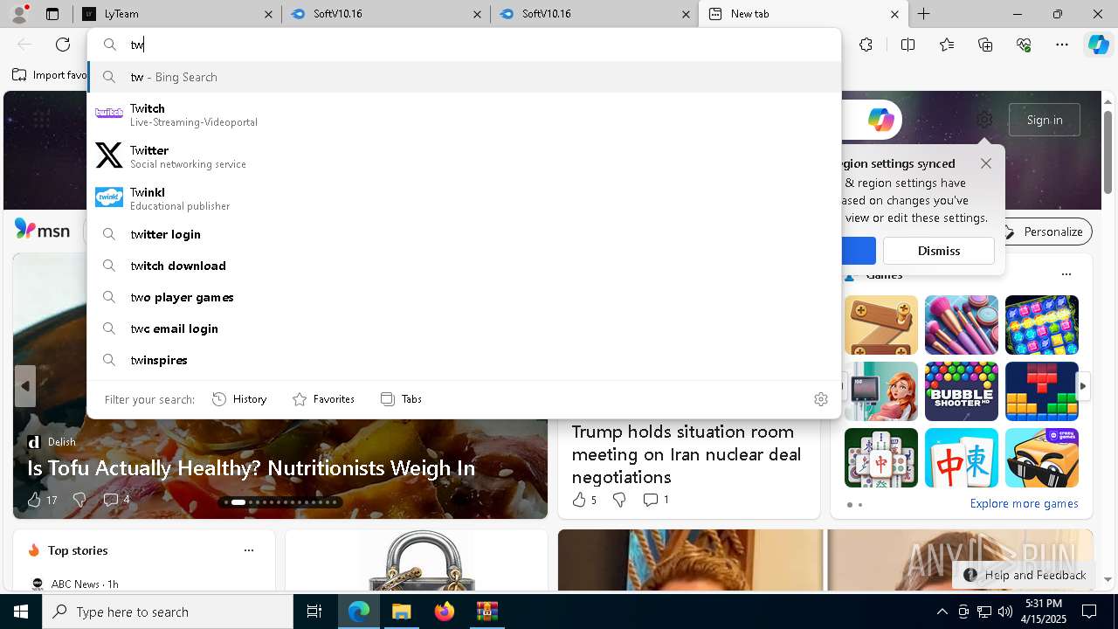The image size is (1118, 629).
Task: Close the LyTeam tab
Action: tap(268, 14)
